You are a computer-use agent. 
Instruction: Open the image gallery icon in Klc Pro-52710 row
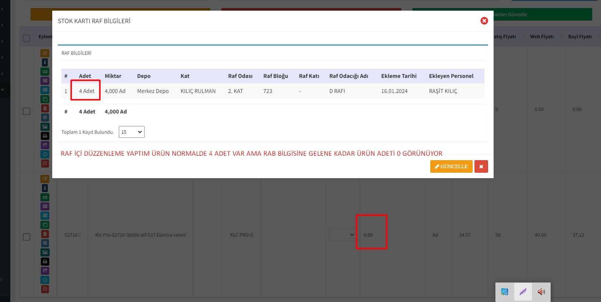[x=45, y=252]
